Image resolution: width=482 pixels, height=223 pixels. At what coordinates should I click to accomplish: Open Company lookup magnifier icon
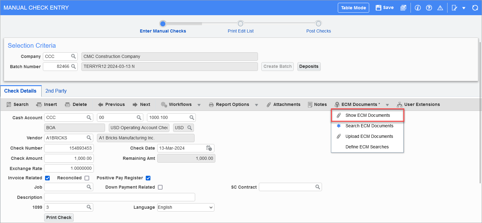tap(73, 56)
